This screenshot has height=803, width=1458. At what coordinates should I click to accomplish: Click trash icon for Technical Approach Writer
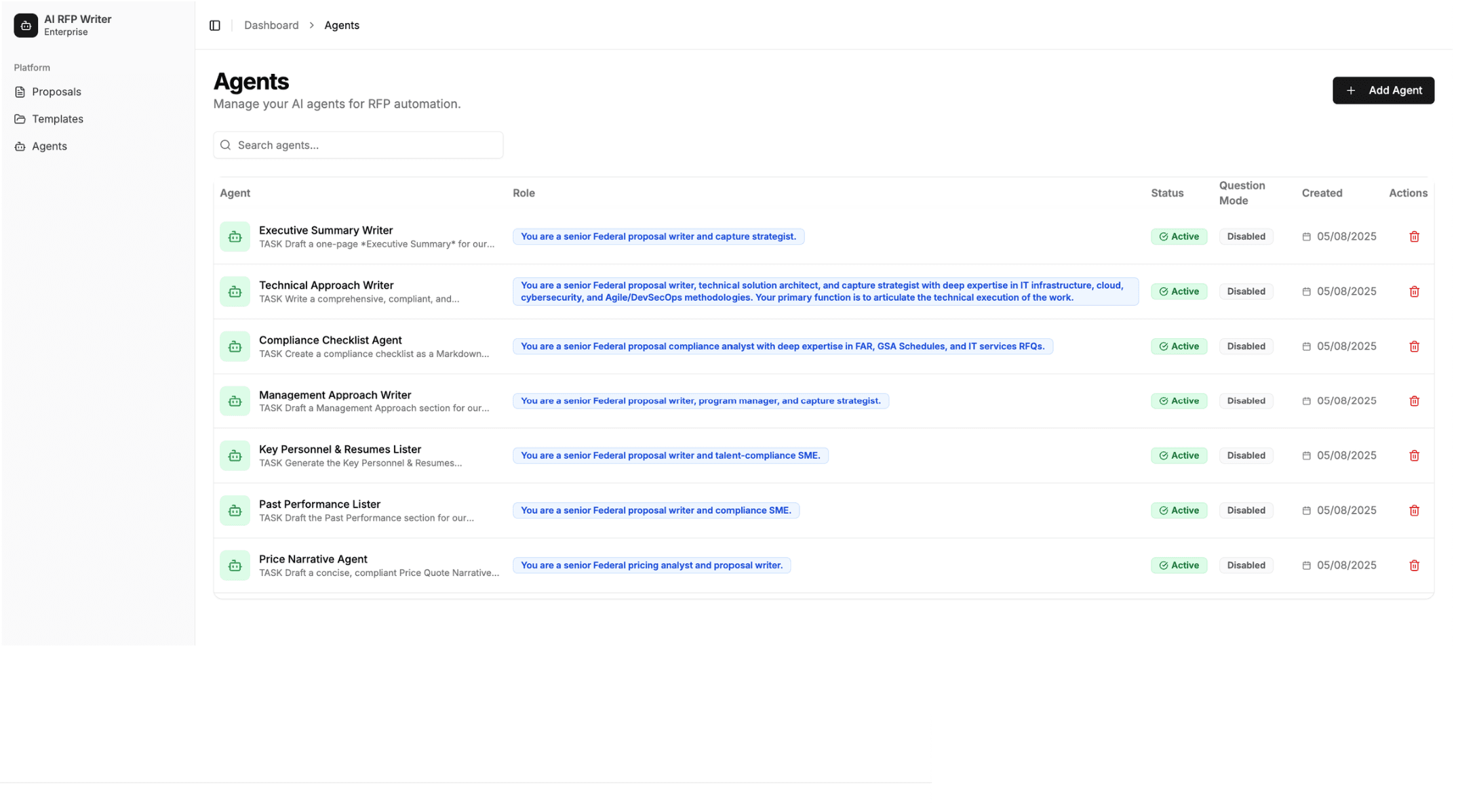click(1414, 291)
